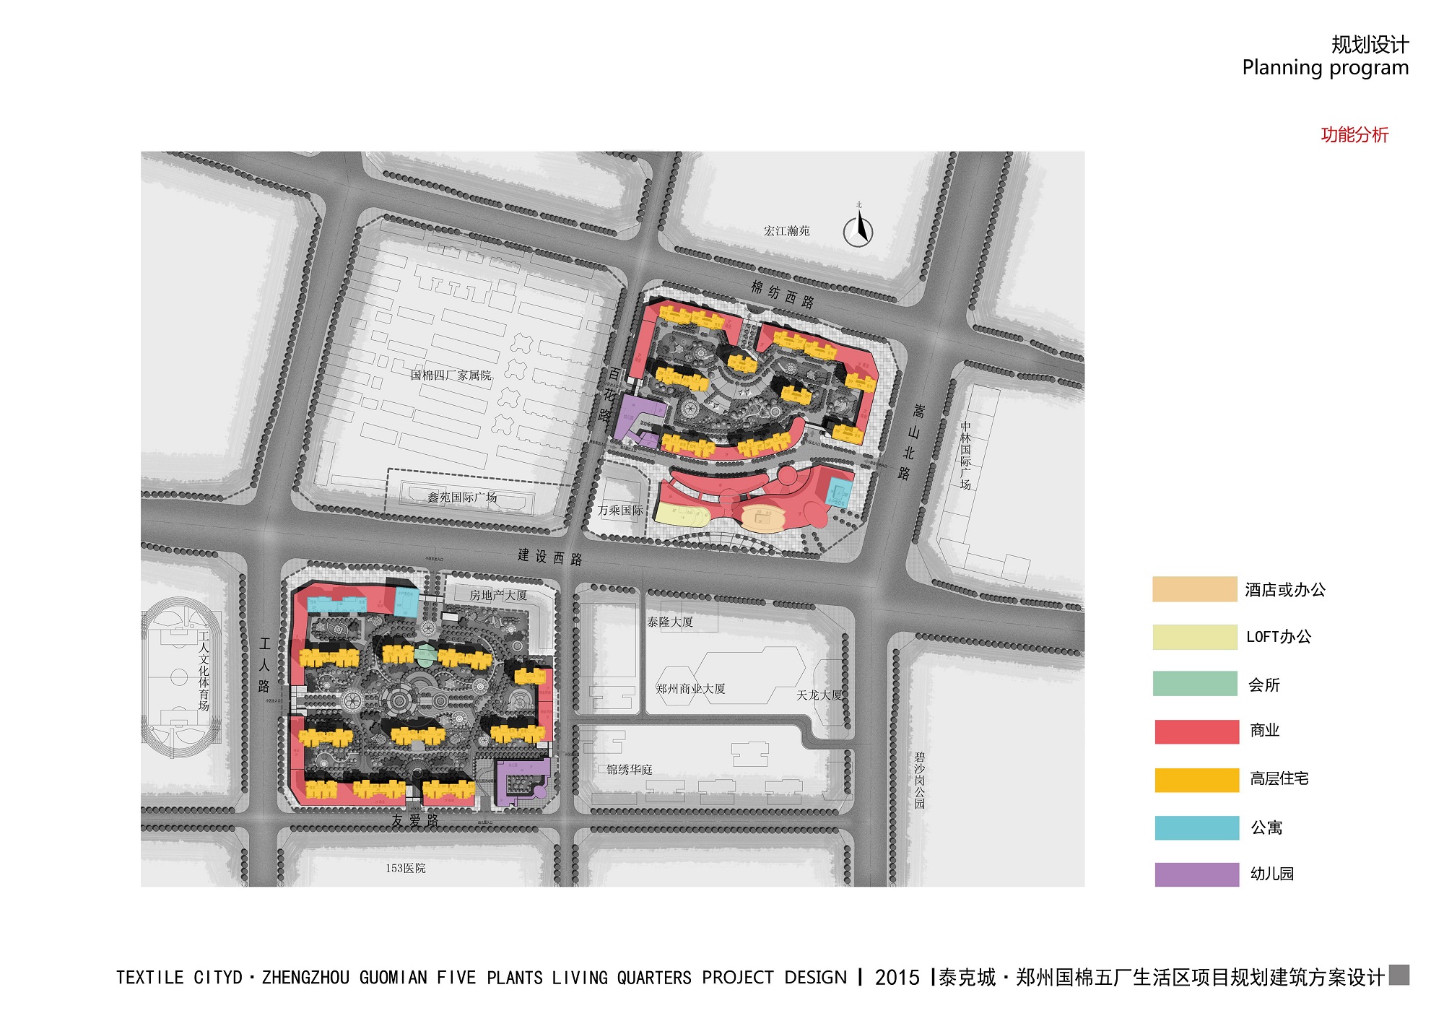Click the LOFT办公 yellow-green legend swatch
This screenshot has height=1021, width=1444.
(x=1194, y=637)
